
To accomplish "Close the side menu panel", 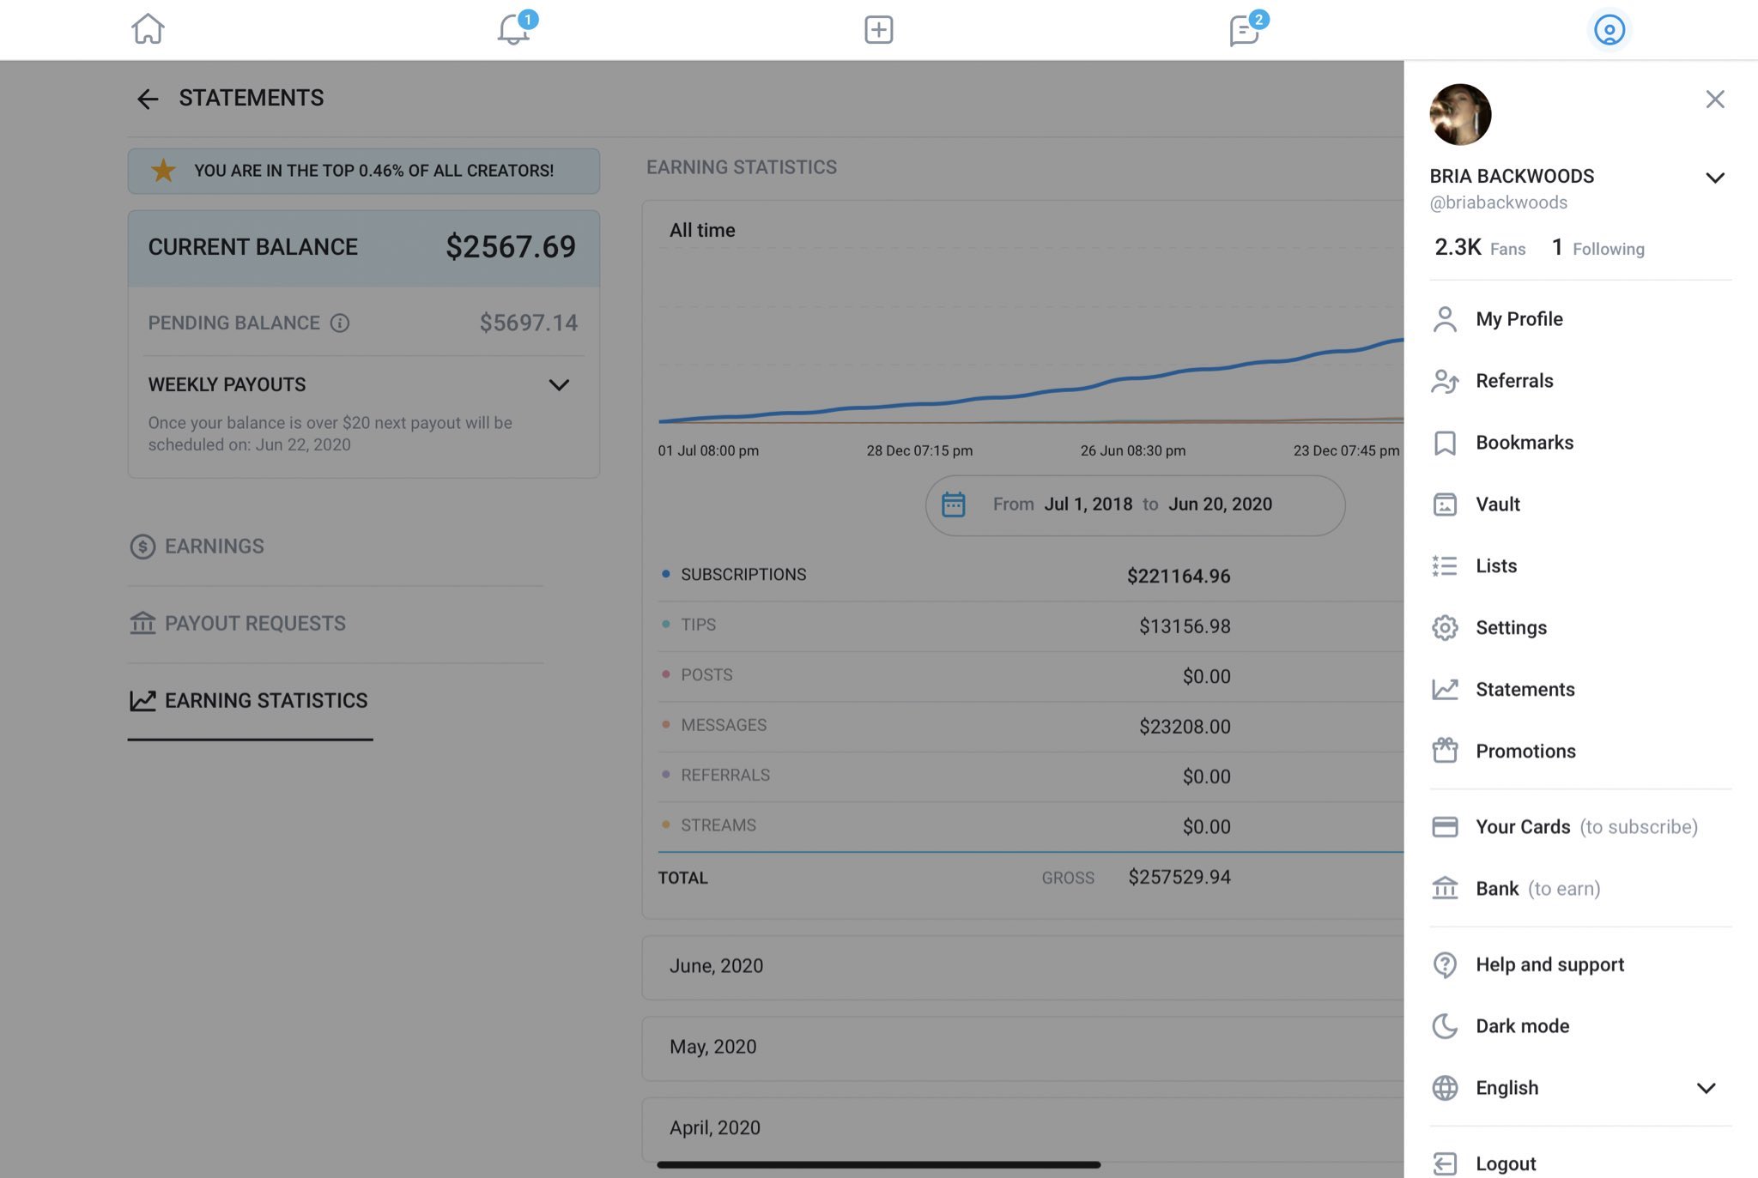I will click(1714, 100).
